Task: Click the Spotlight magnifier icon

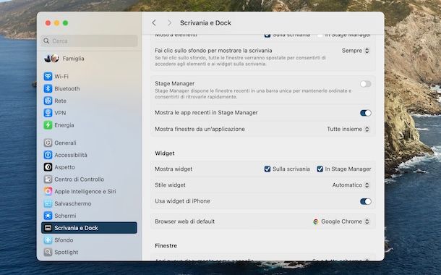Action: (48, 252)
